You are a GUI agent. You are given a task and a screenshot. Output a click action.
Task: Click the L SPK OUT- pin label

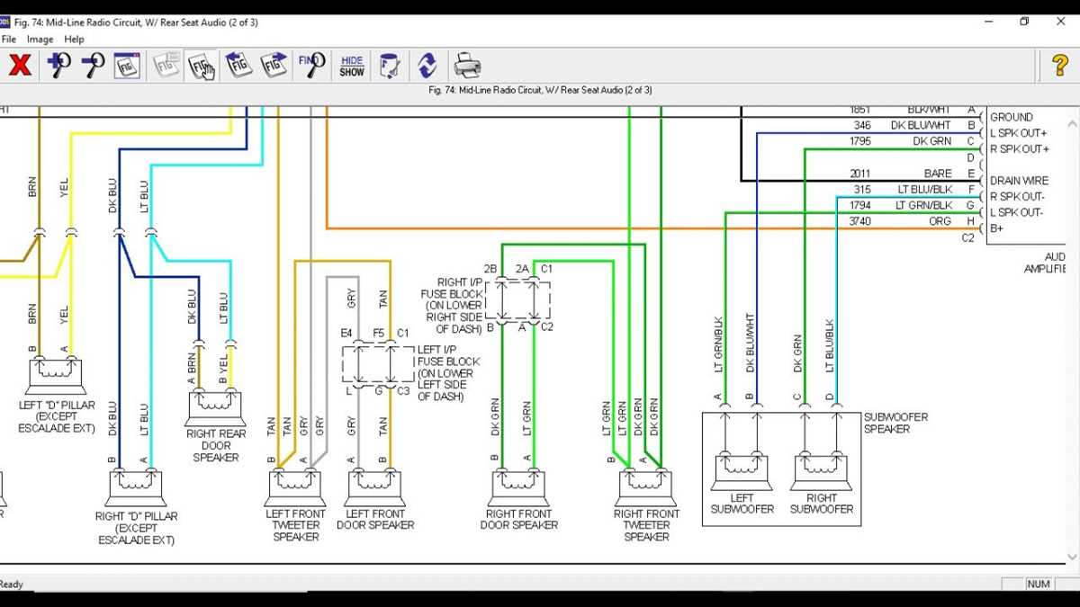tap(1017, 213)
